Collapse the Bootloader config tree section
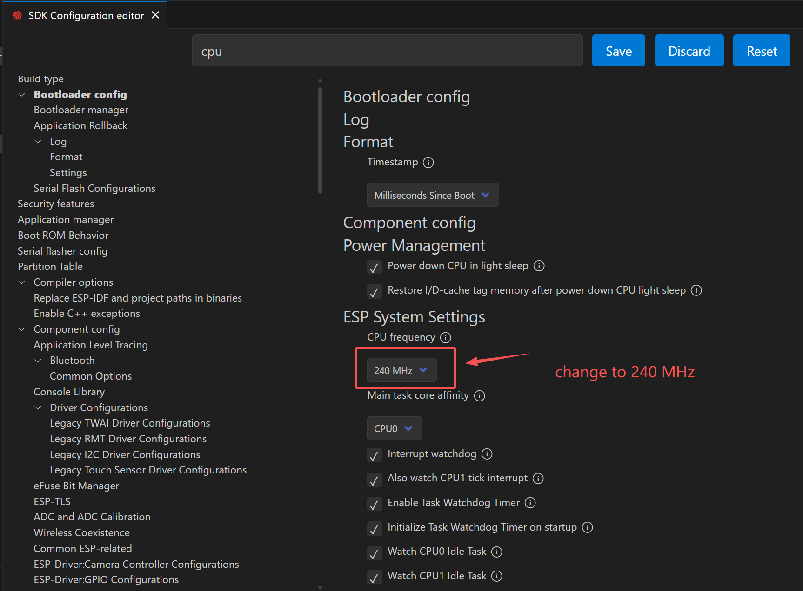The height and width of the screenshot is (591, 803). pos(21,95)
